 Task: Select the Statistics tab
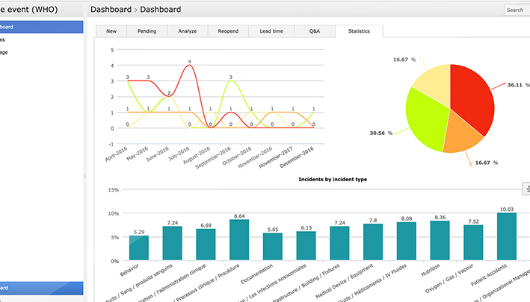click(359, 31)
